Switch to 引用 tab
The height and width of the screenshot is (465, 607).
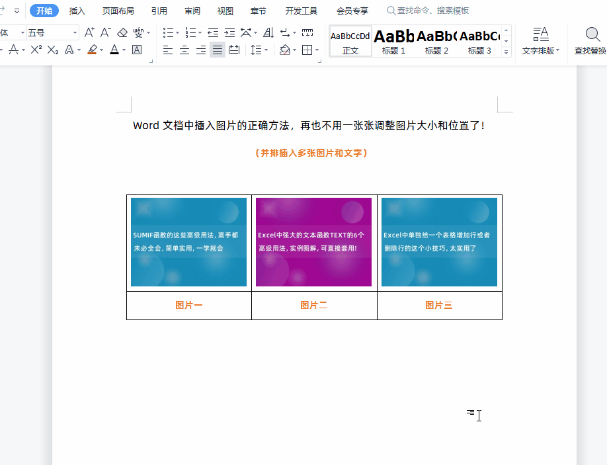pos(159,11)
